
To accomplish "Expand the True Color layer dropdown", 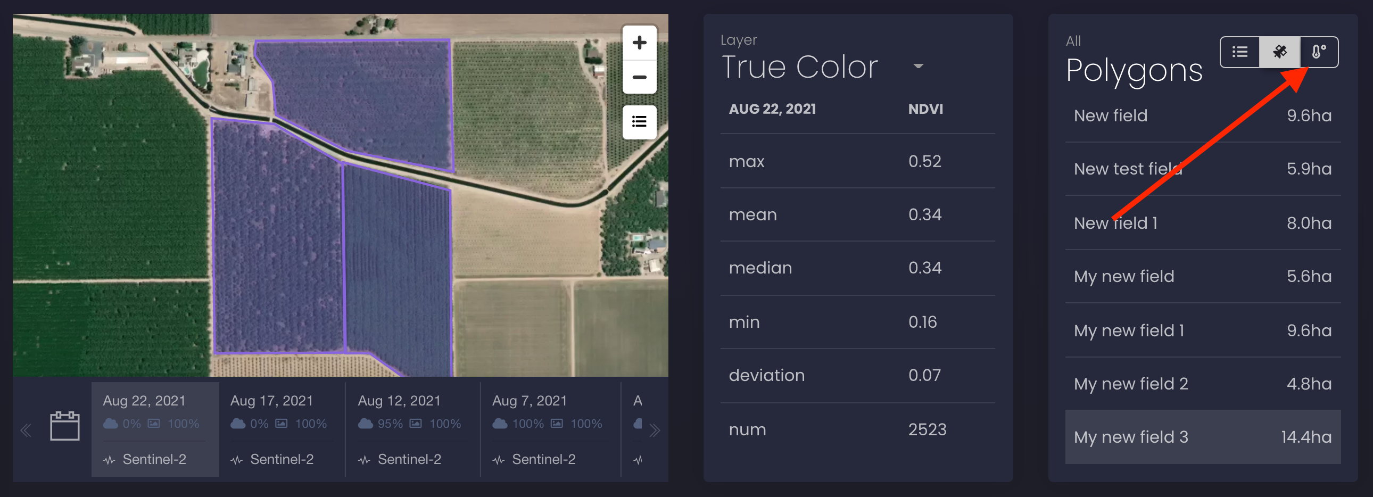I will [918, 67].
